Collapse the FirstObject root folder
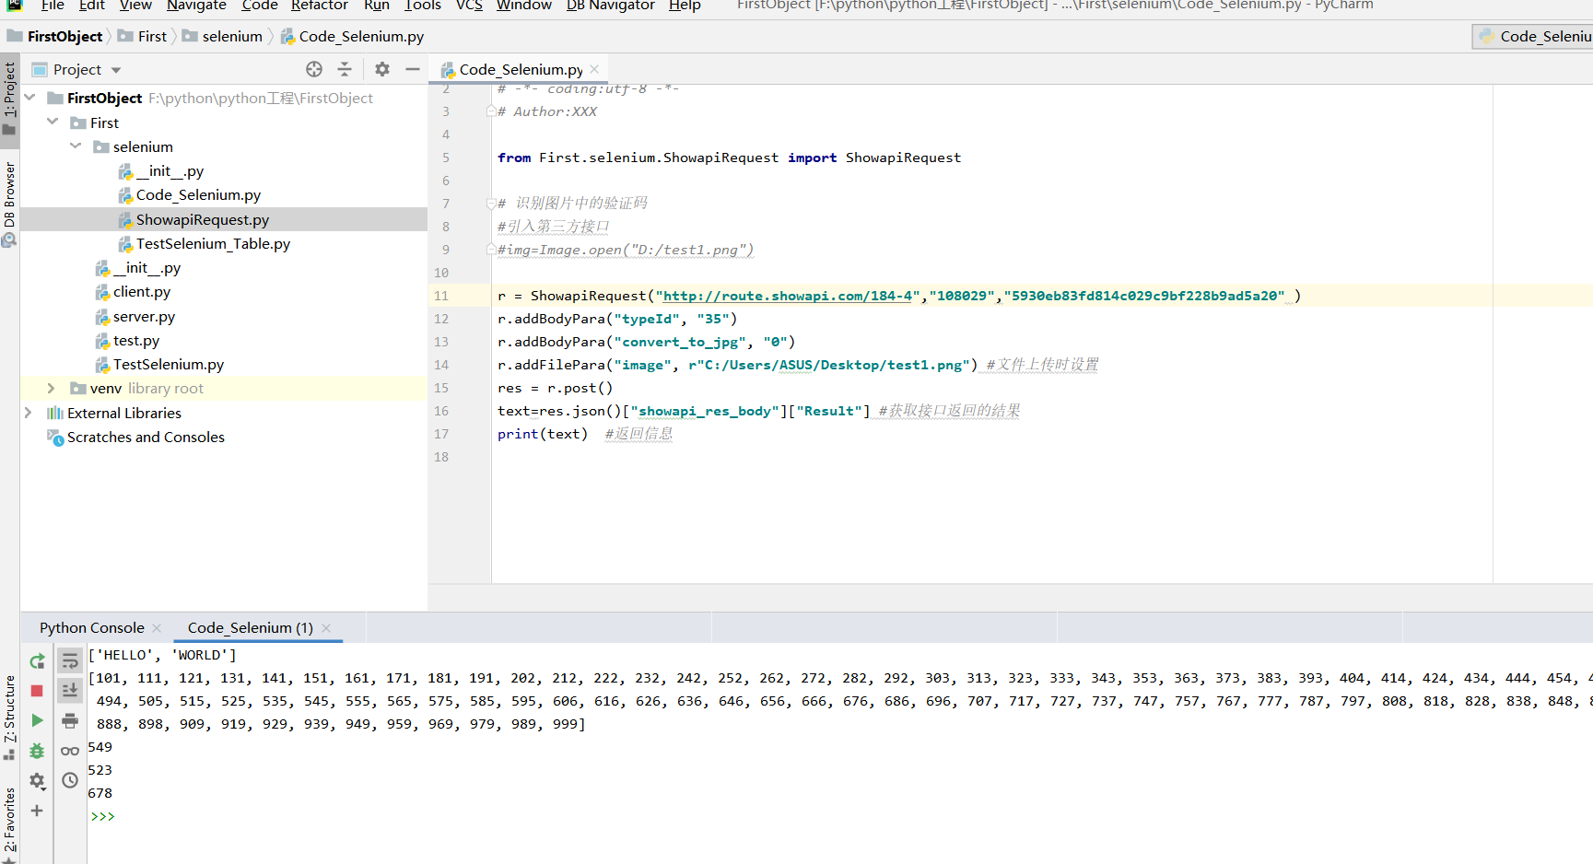1593x864 pixels. pyautogui.click(x=29, y=98)
